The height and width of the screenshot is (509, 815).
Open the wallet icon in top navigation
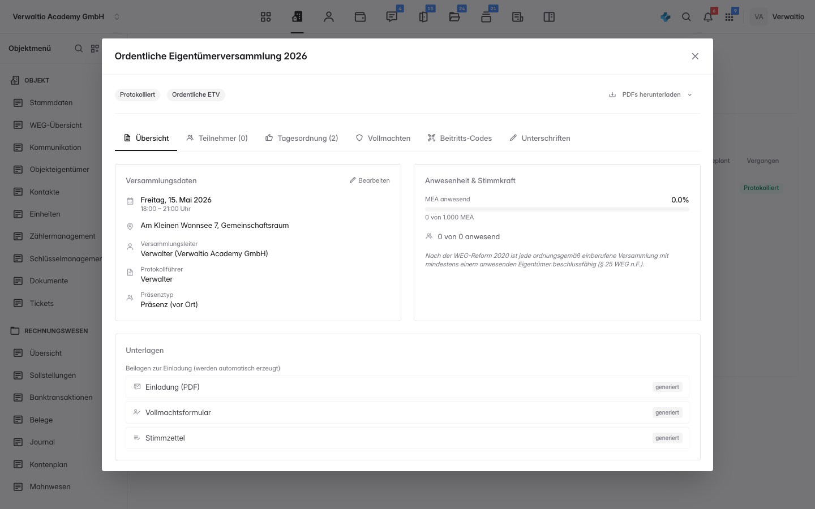[360, 17]
